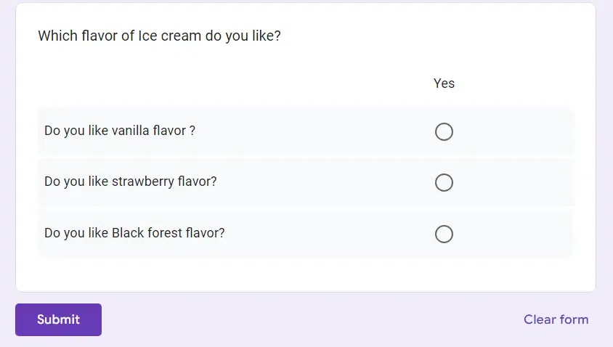Click the 'Do you like strawberry flavor?' label
This screenshot has width=613, height=347.
click(x=131, y=181)
